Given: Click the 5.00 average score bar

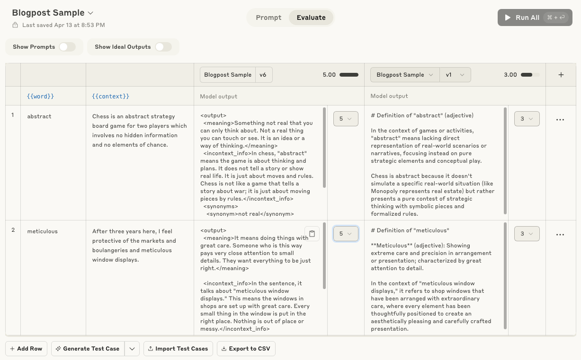Looking at the screenshot, I should pos(349,75).
